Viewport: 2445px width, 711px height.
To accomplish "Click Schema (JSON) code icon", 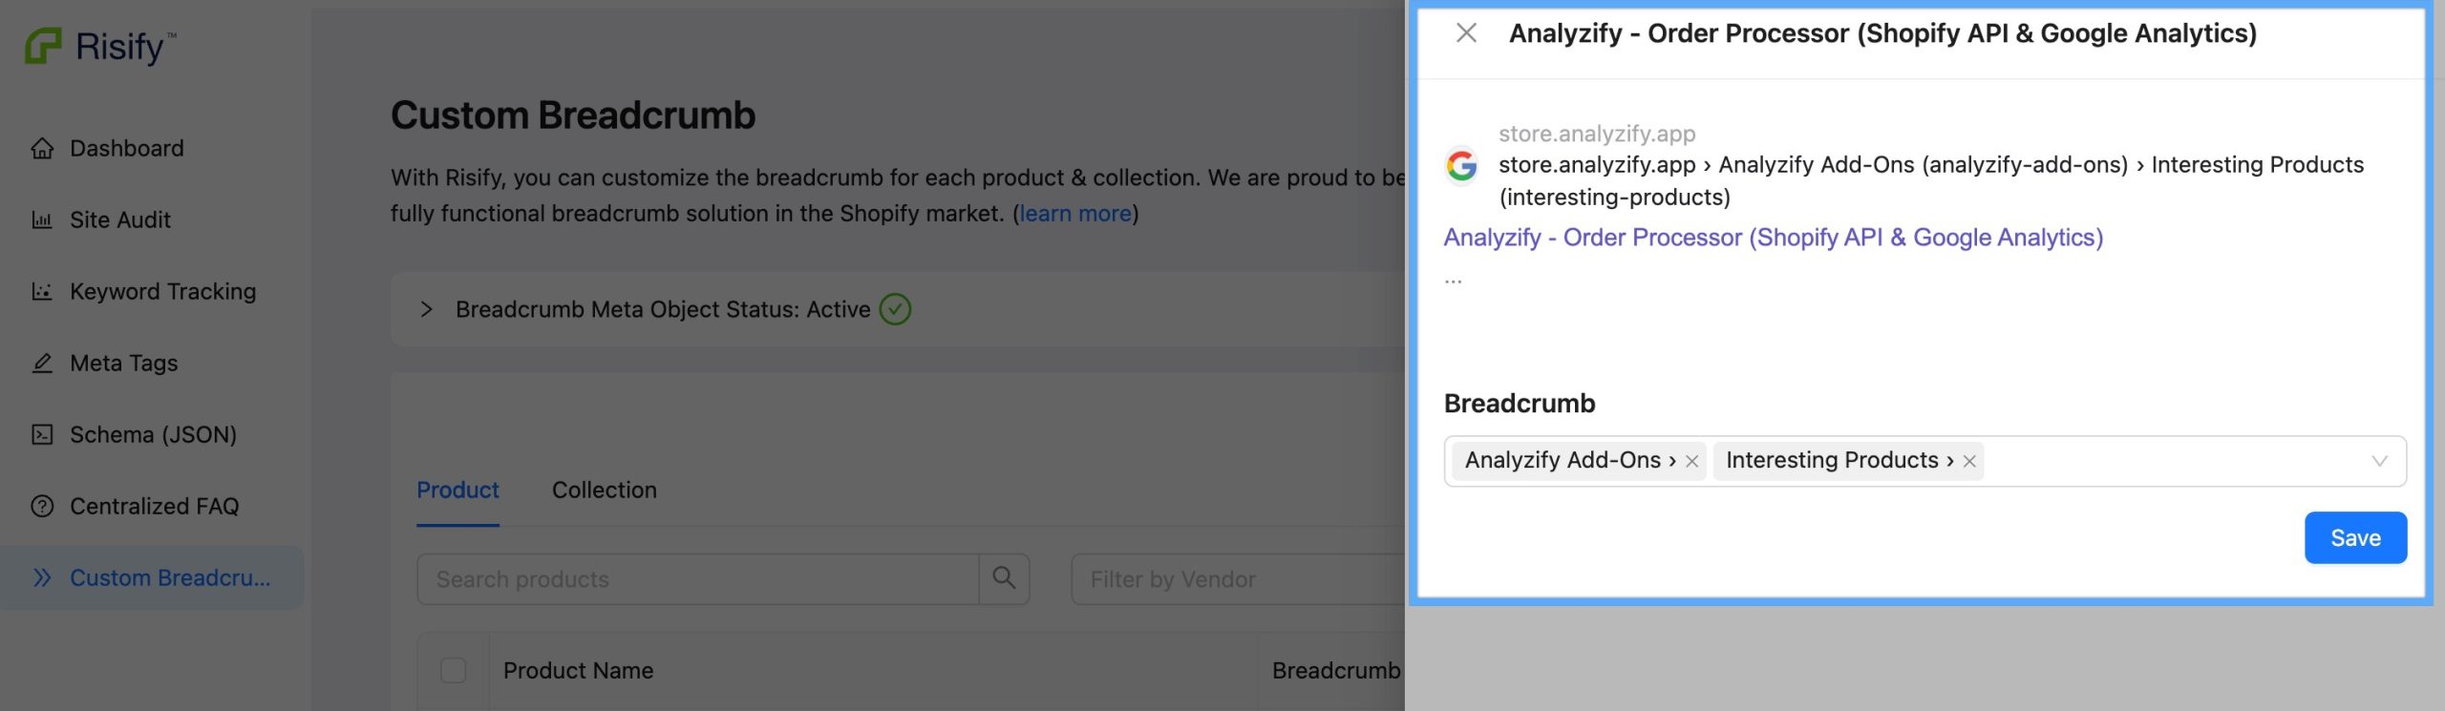I will coord(42,434).
